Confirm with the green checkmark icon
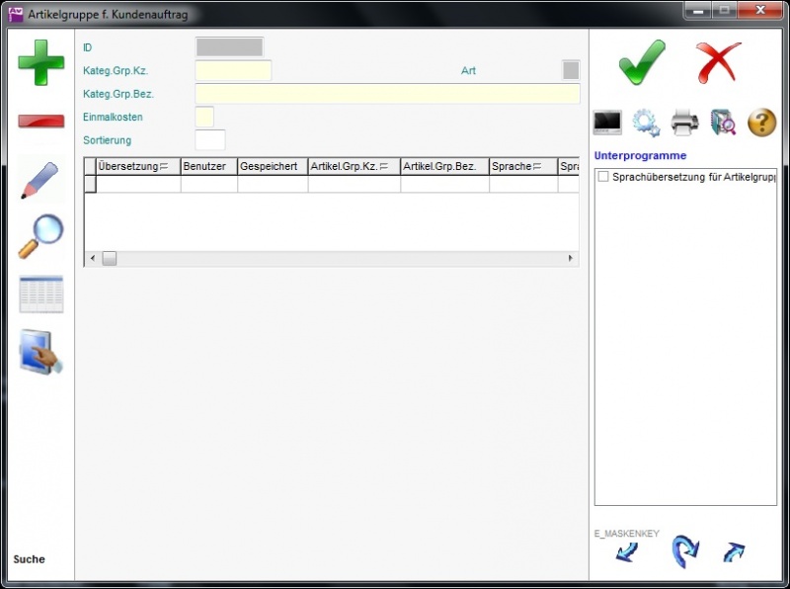The image size is (790, 589). click(642, 62)
